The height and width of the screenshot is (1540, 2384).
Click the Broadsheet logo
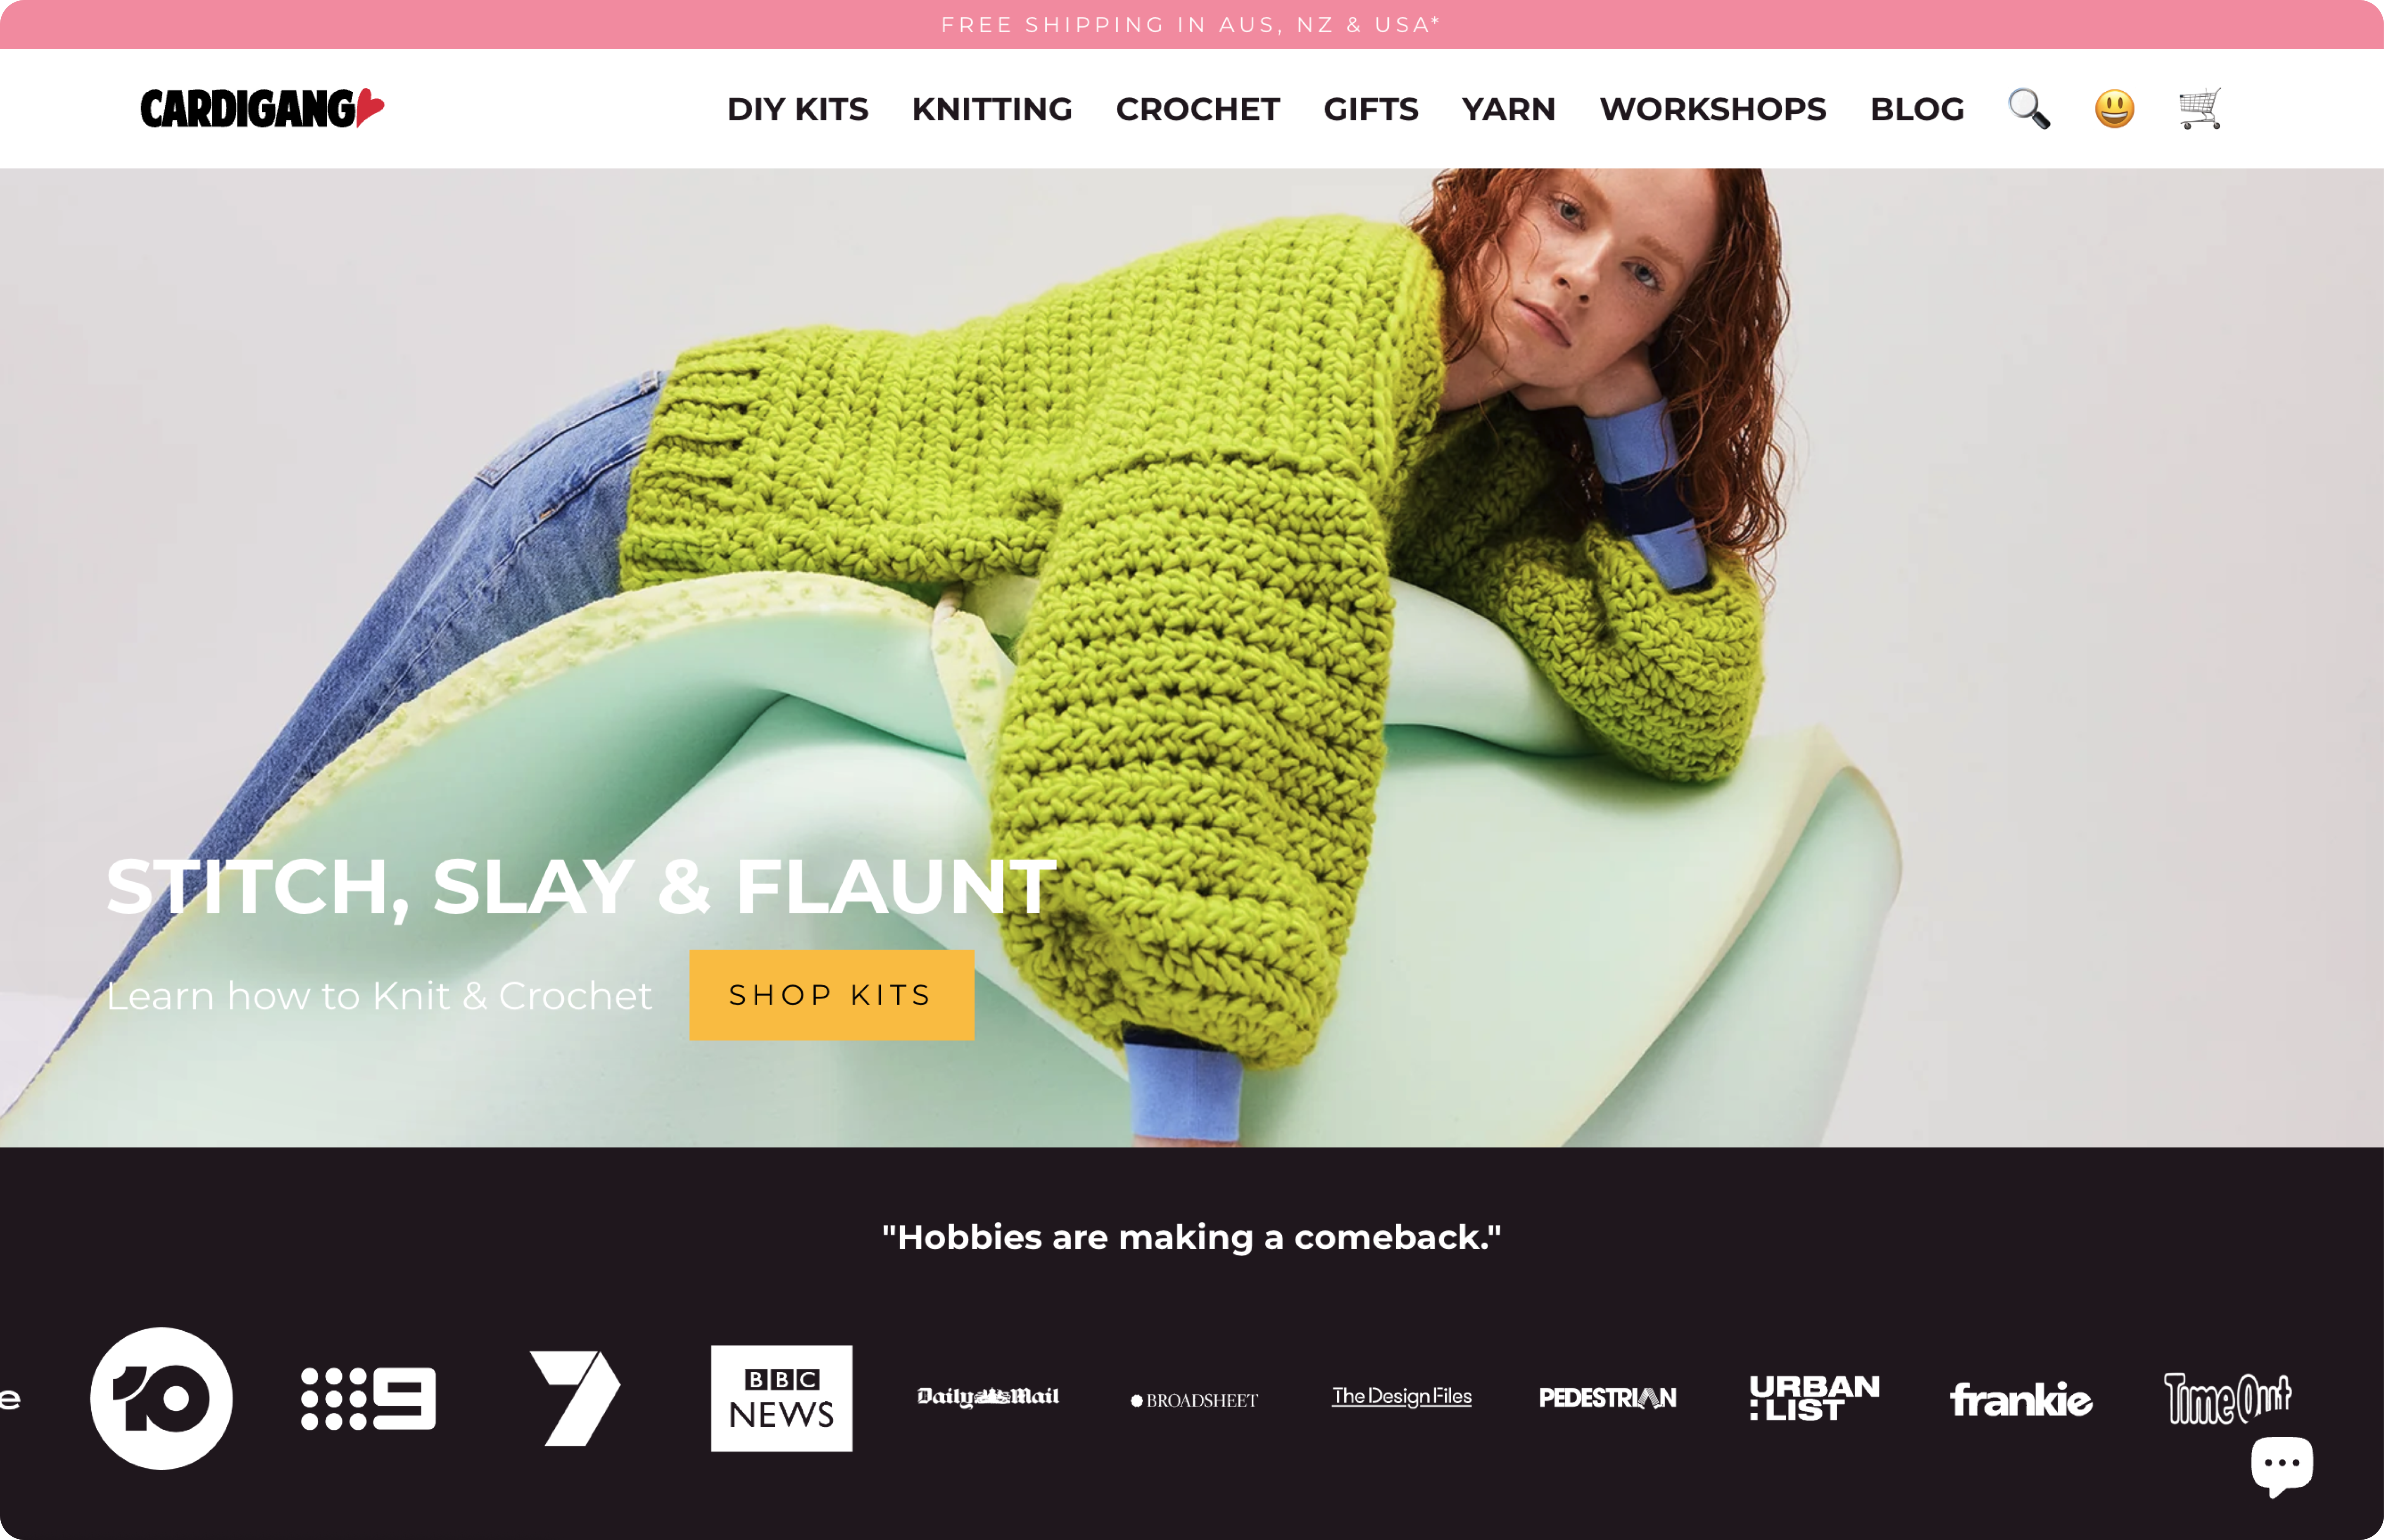(1194, 1400)
